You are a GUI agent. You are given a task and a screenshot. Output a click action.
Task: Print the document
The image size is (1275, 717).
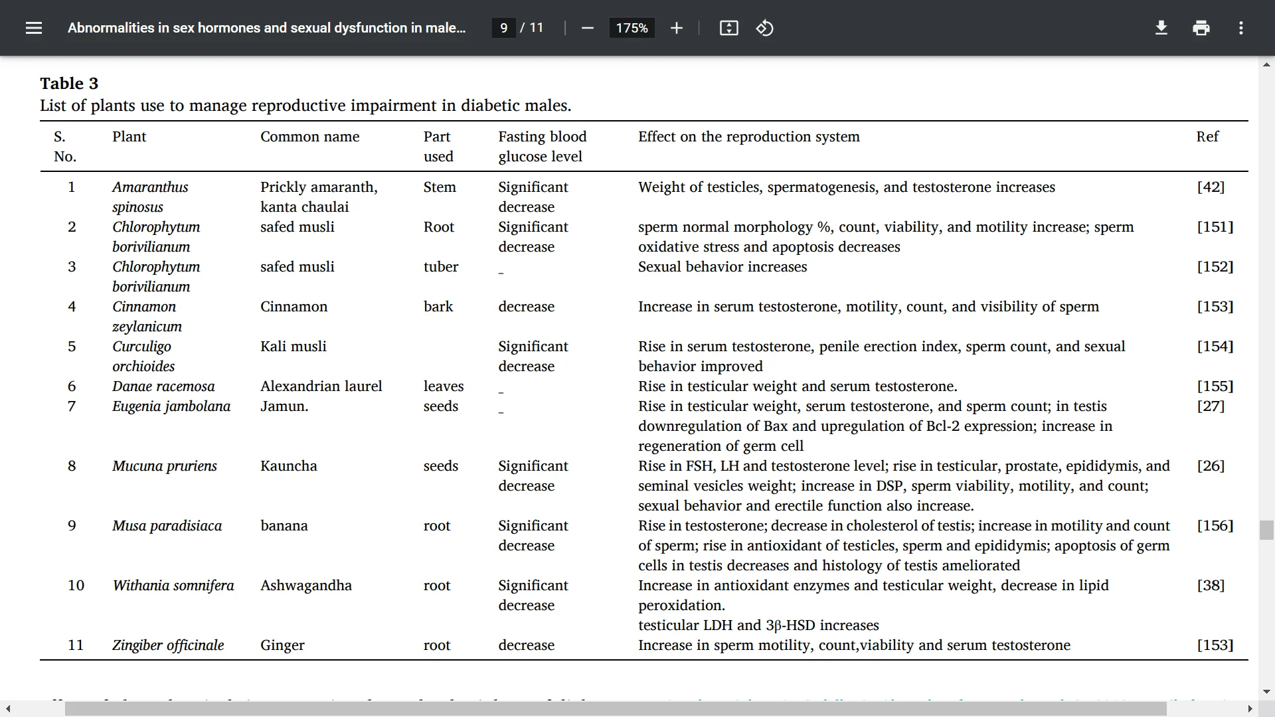(x=1201, y=28)
